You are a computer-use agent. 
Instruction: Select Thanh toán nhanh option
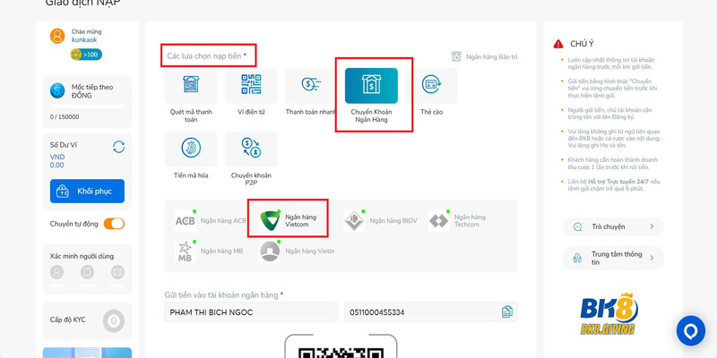(311, 86)
